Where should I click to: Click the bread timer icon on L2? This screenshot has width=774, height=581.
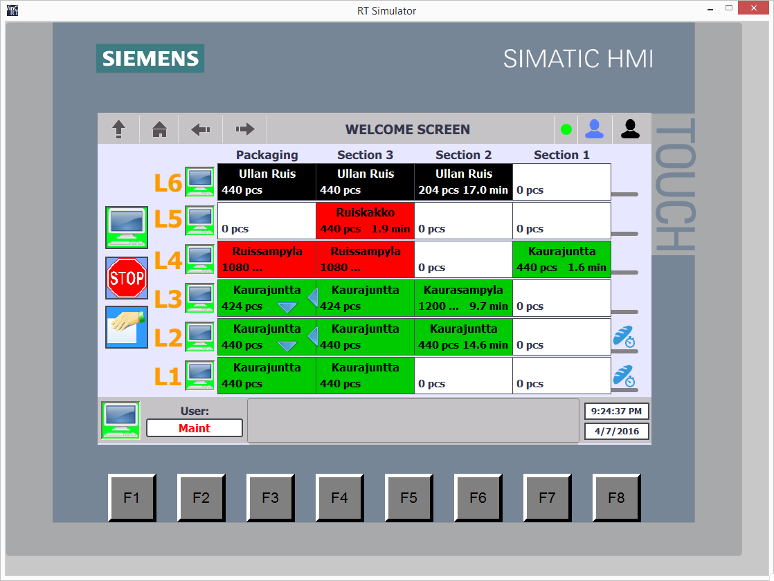pos(623,337)
